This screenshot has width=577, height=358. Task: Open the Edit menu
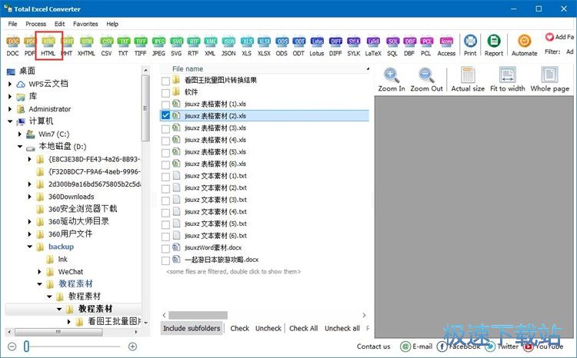pyautogui.click(x=59, y=24)
